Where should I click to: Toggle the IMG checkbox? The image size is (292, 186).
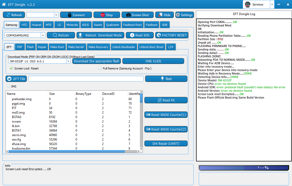pos(8,86)
